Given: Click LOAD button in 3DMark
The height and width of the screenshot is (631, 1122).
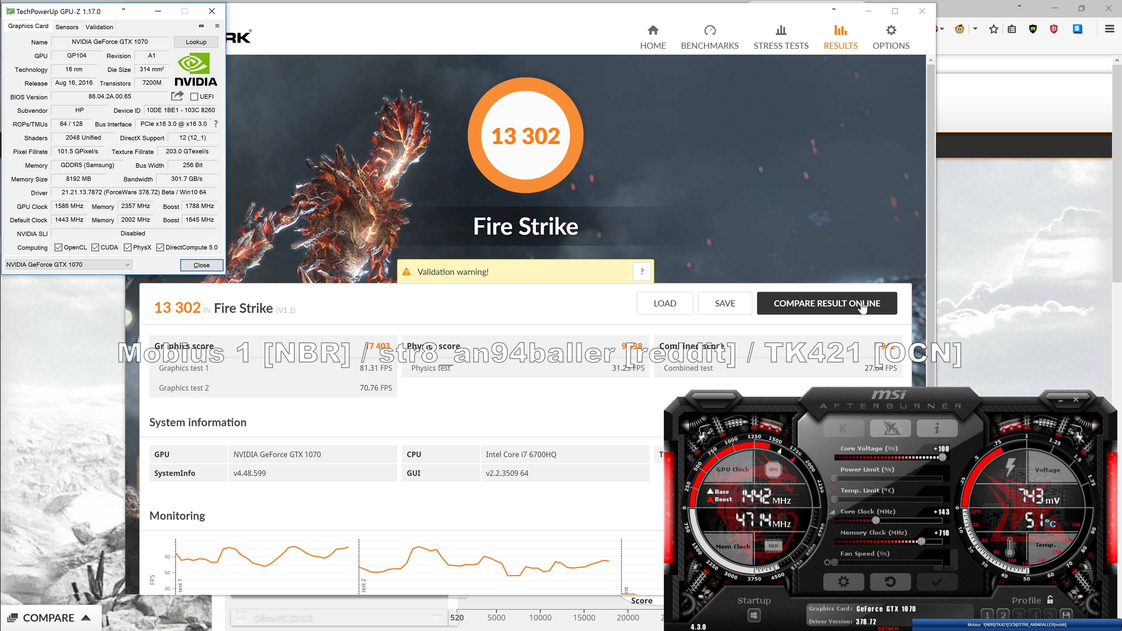Looking at the screenshot, I should point(665,303).
